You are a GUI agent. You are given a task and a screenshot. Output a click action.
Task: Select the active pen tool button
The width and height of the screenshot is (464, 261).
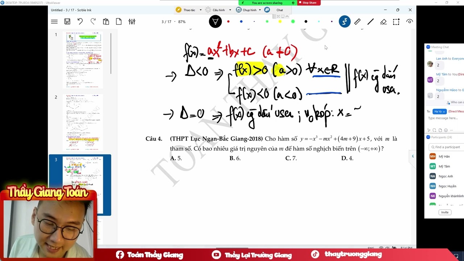click(x=215, y=22)
